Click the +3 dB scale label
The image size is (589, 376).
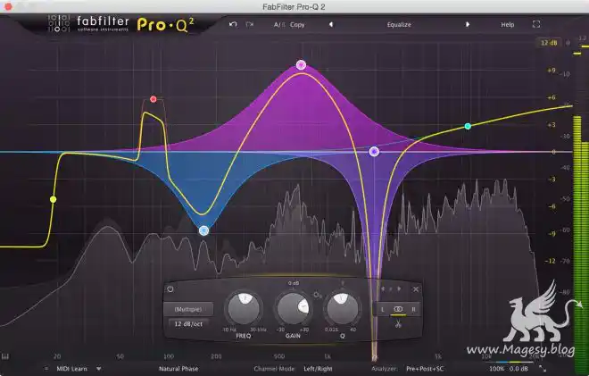click(x=552, y=125)
